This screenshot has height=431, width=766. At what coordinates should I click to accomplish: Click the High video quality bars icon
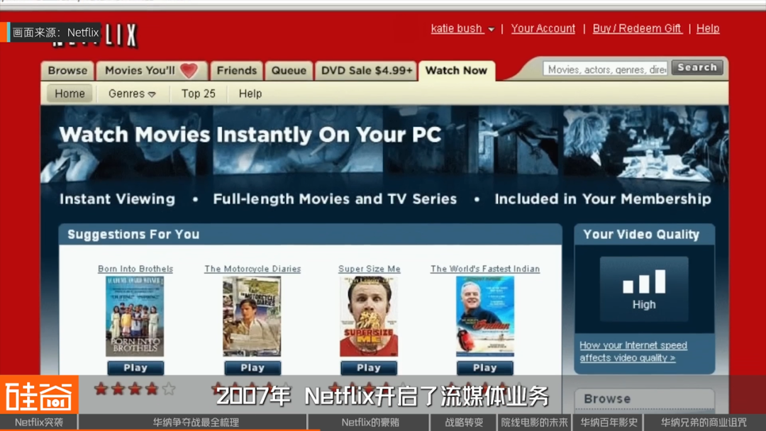click(x=644, y=281)
